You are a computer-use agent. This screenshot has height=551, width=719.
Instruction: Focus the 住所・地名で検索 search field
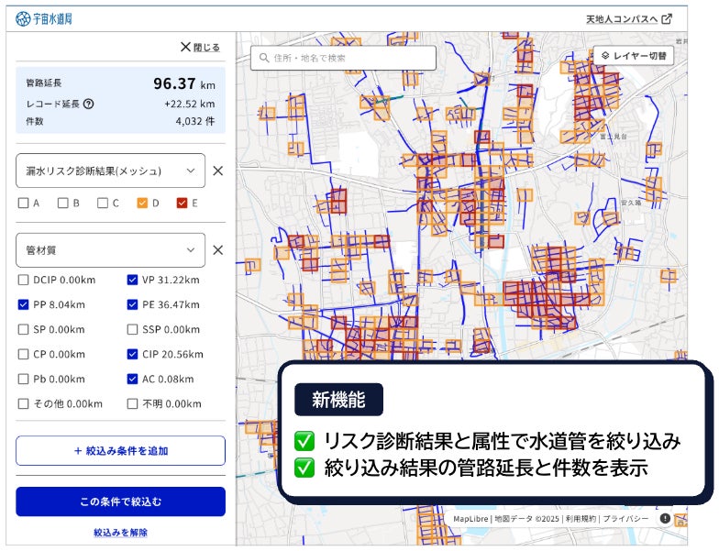(x=343, y=58)
